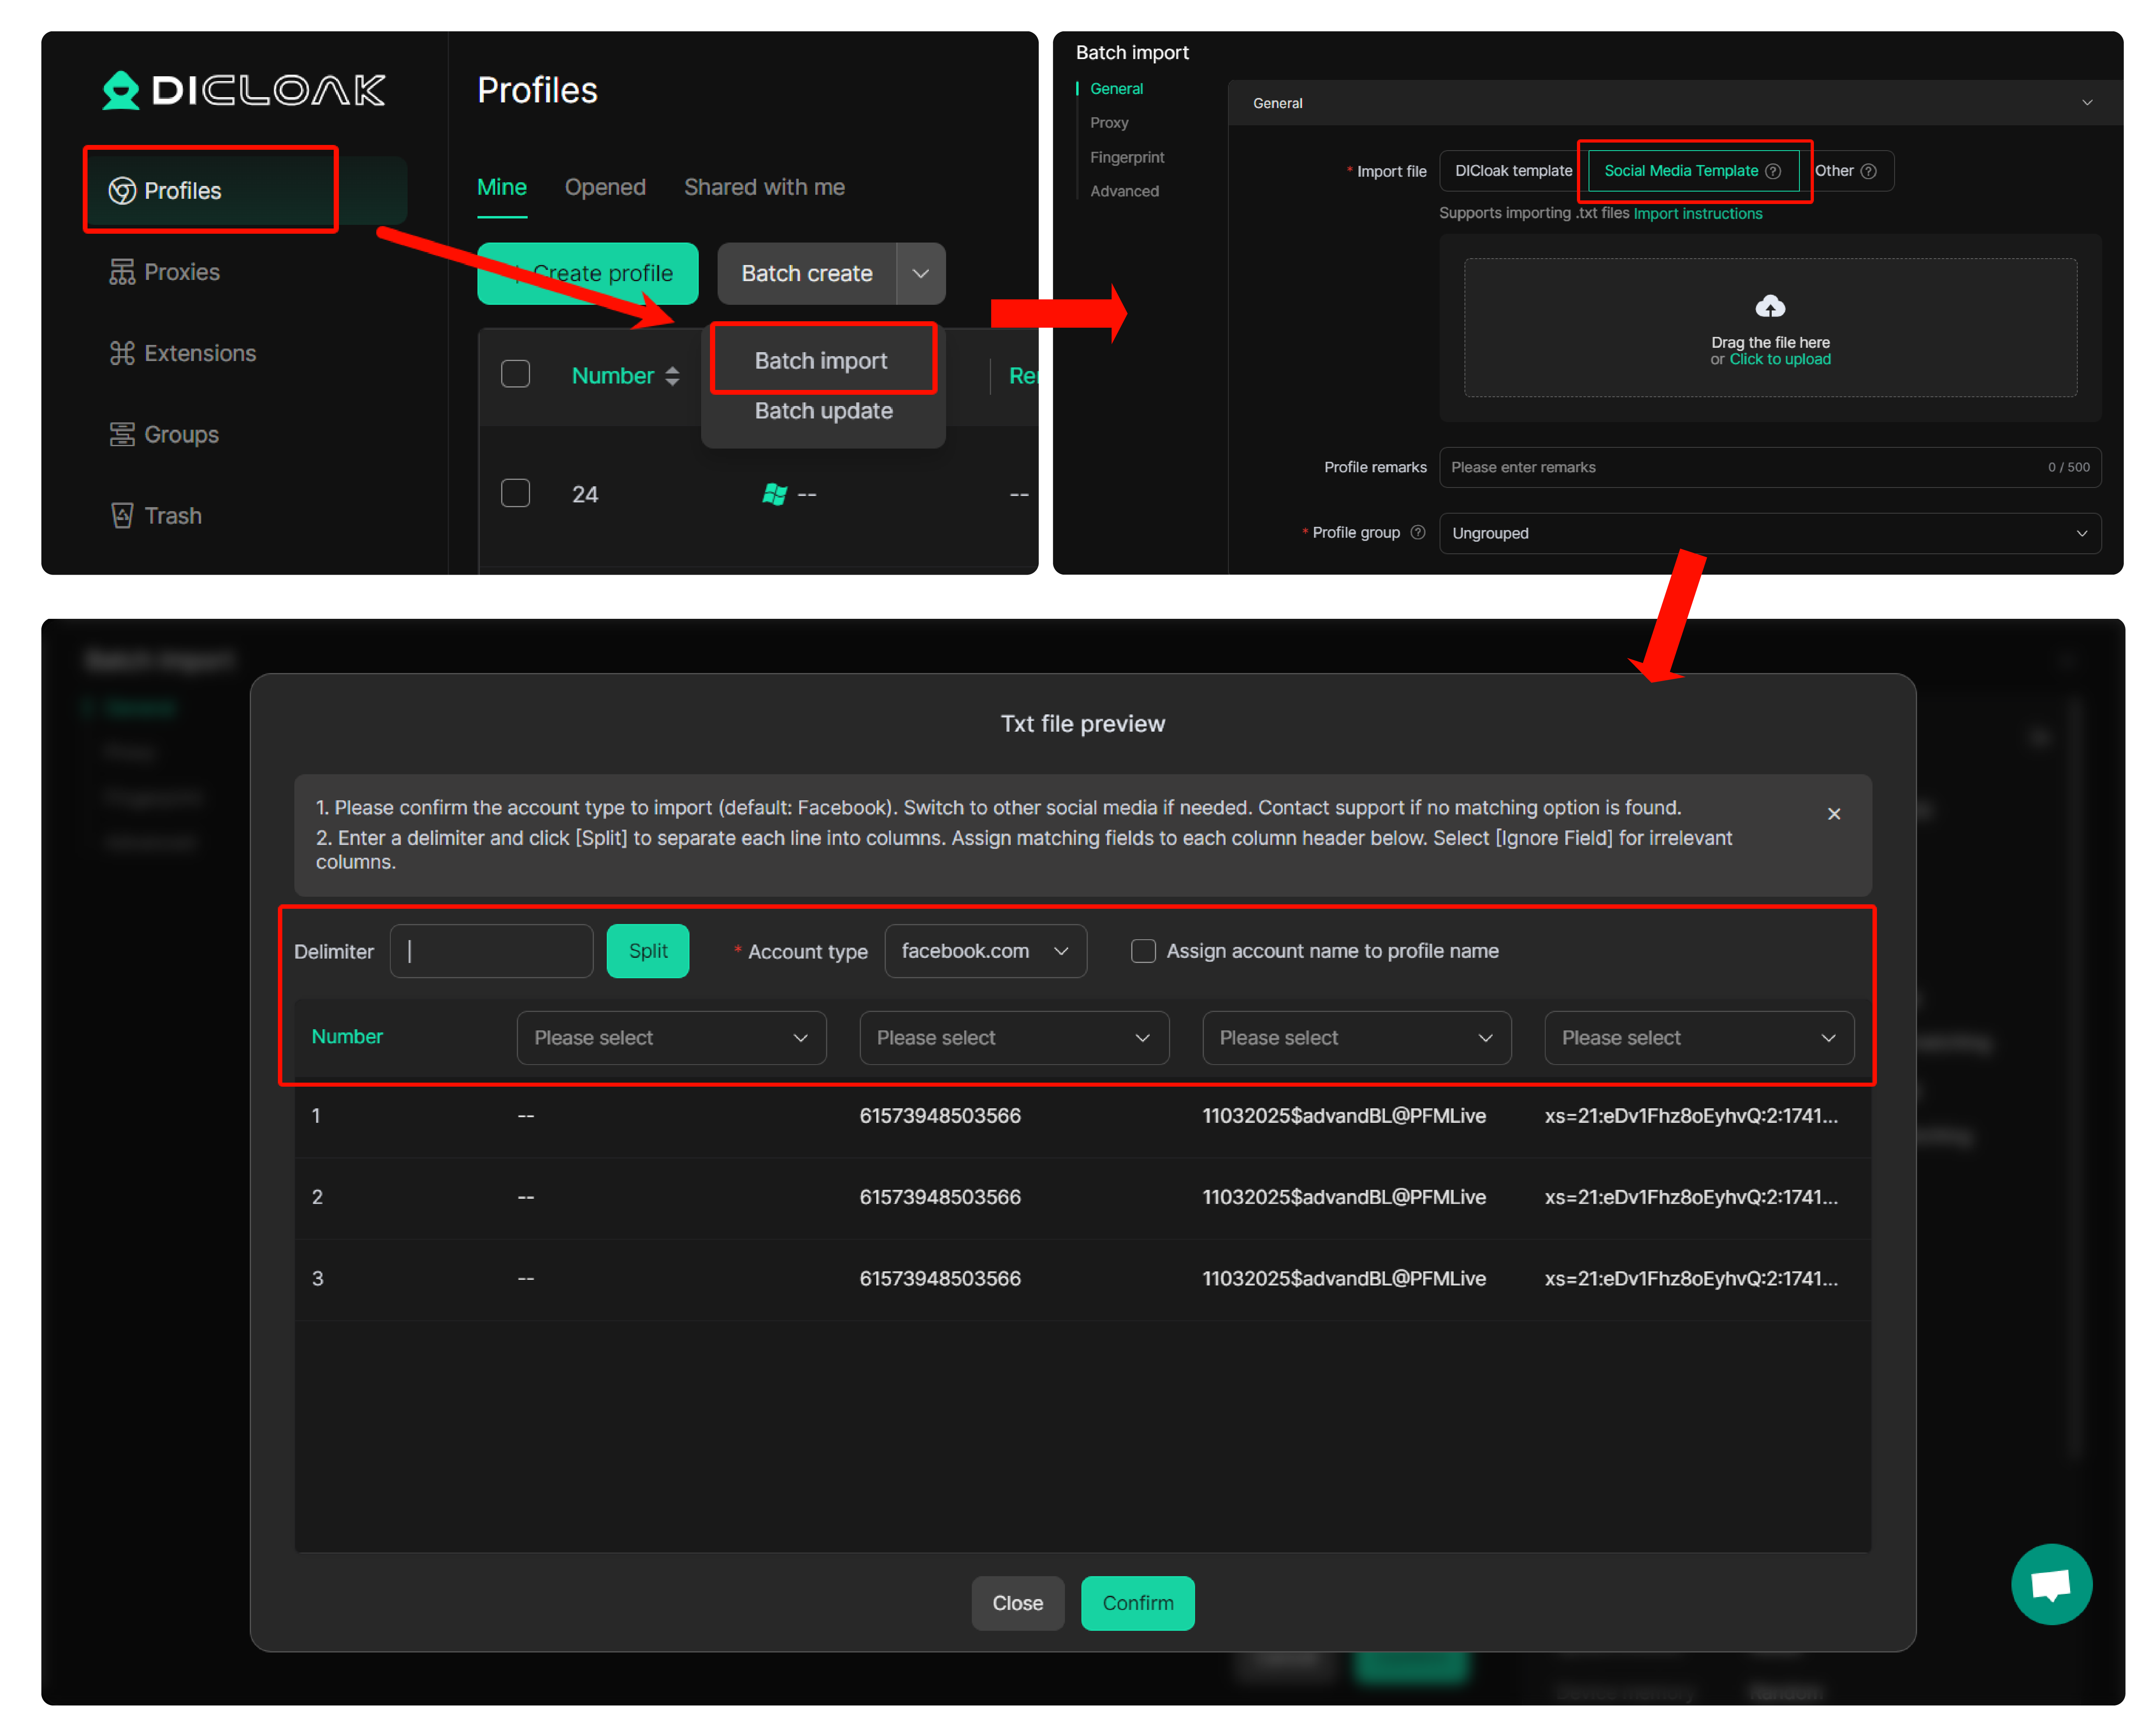Select Proxy in Batch import navigation
2154x1736 pixels.
pyautogui.click(x=1109, y=123)
